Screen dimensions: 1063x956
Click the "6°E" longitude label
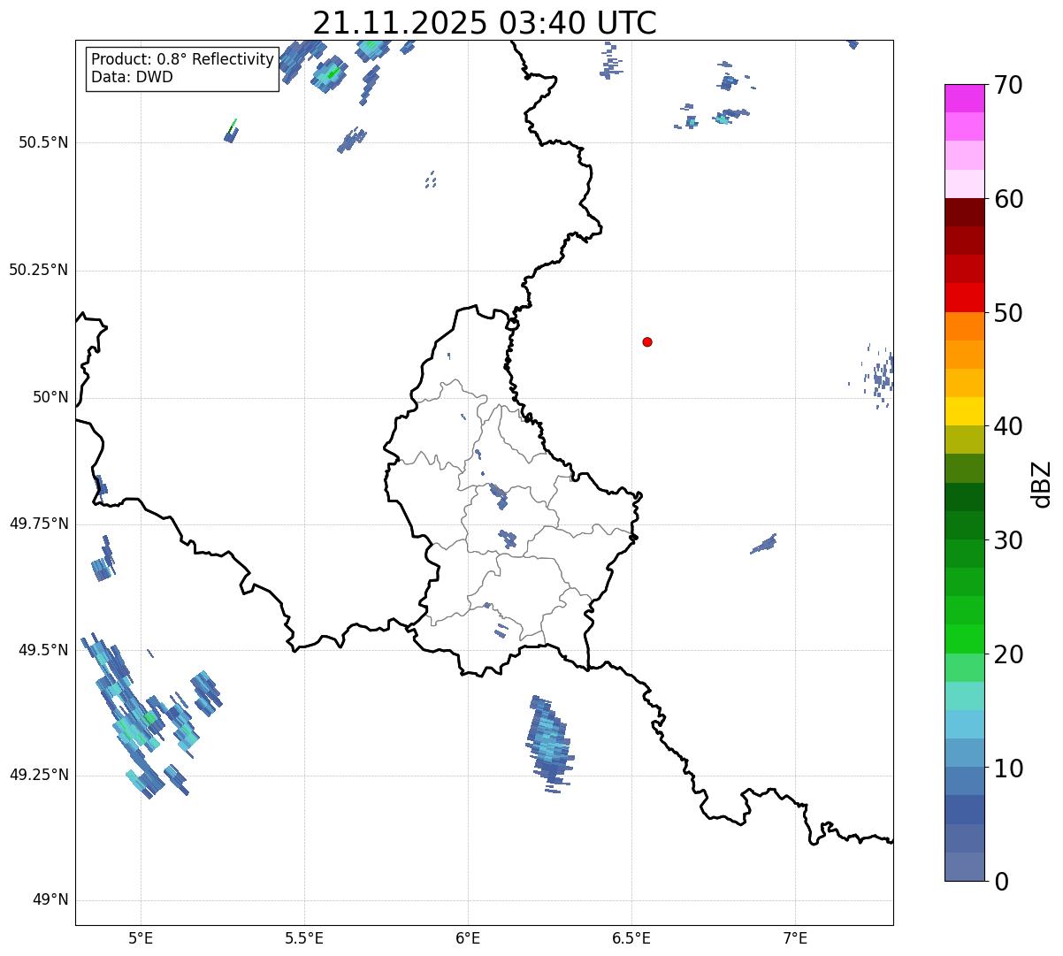pyautogui.click(x=468, y=937)
